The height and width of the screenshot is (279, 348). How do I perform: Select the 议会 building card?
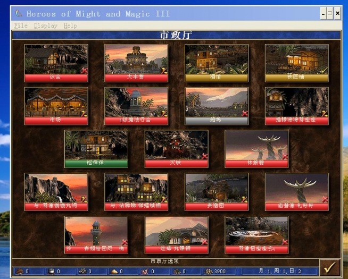click(56, 63)
